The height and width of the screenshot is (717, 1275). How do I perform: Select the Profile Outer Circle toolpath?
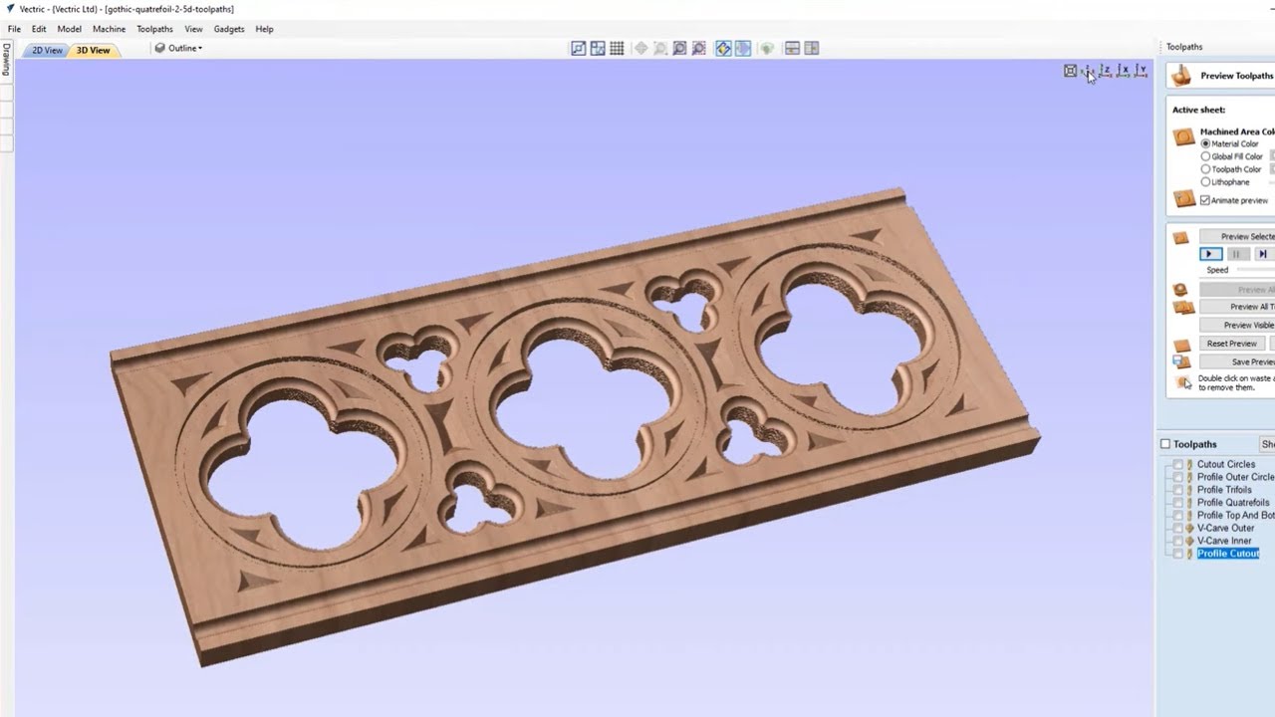[x=1236, y=477]
